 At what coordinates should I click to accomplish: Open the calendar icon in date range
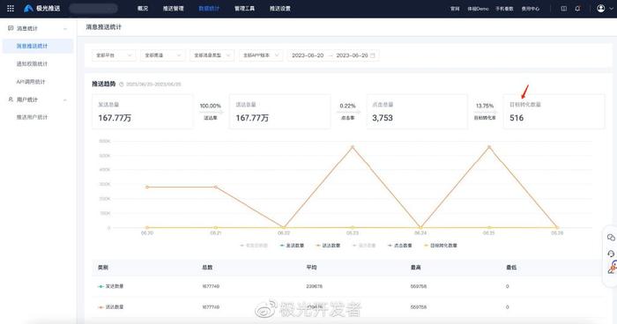pos(373,55)
